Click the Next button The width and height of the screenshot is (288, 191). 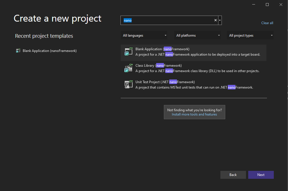tap(261, 175)
